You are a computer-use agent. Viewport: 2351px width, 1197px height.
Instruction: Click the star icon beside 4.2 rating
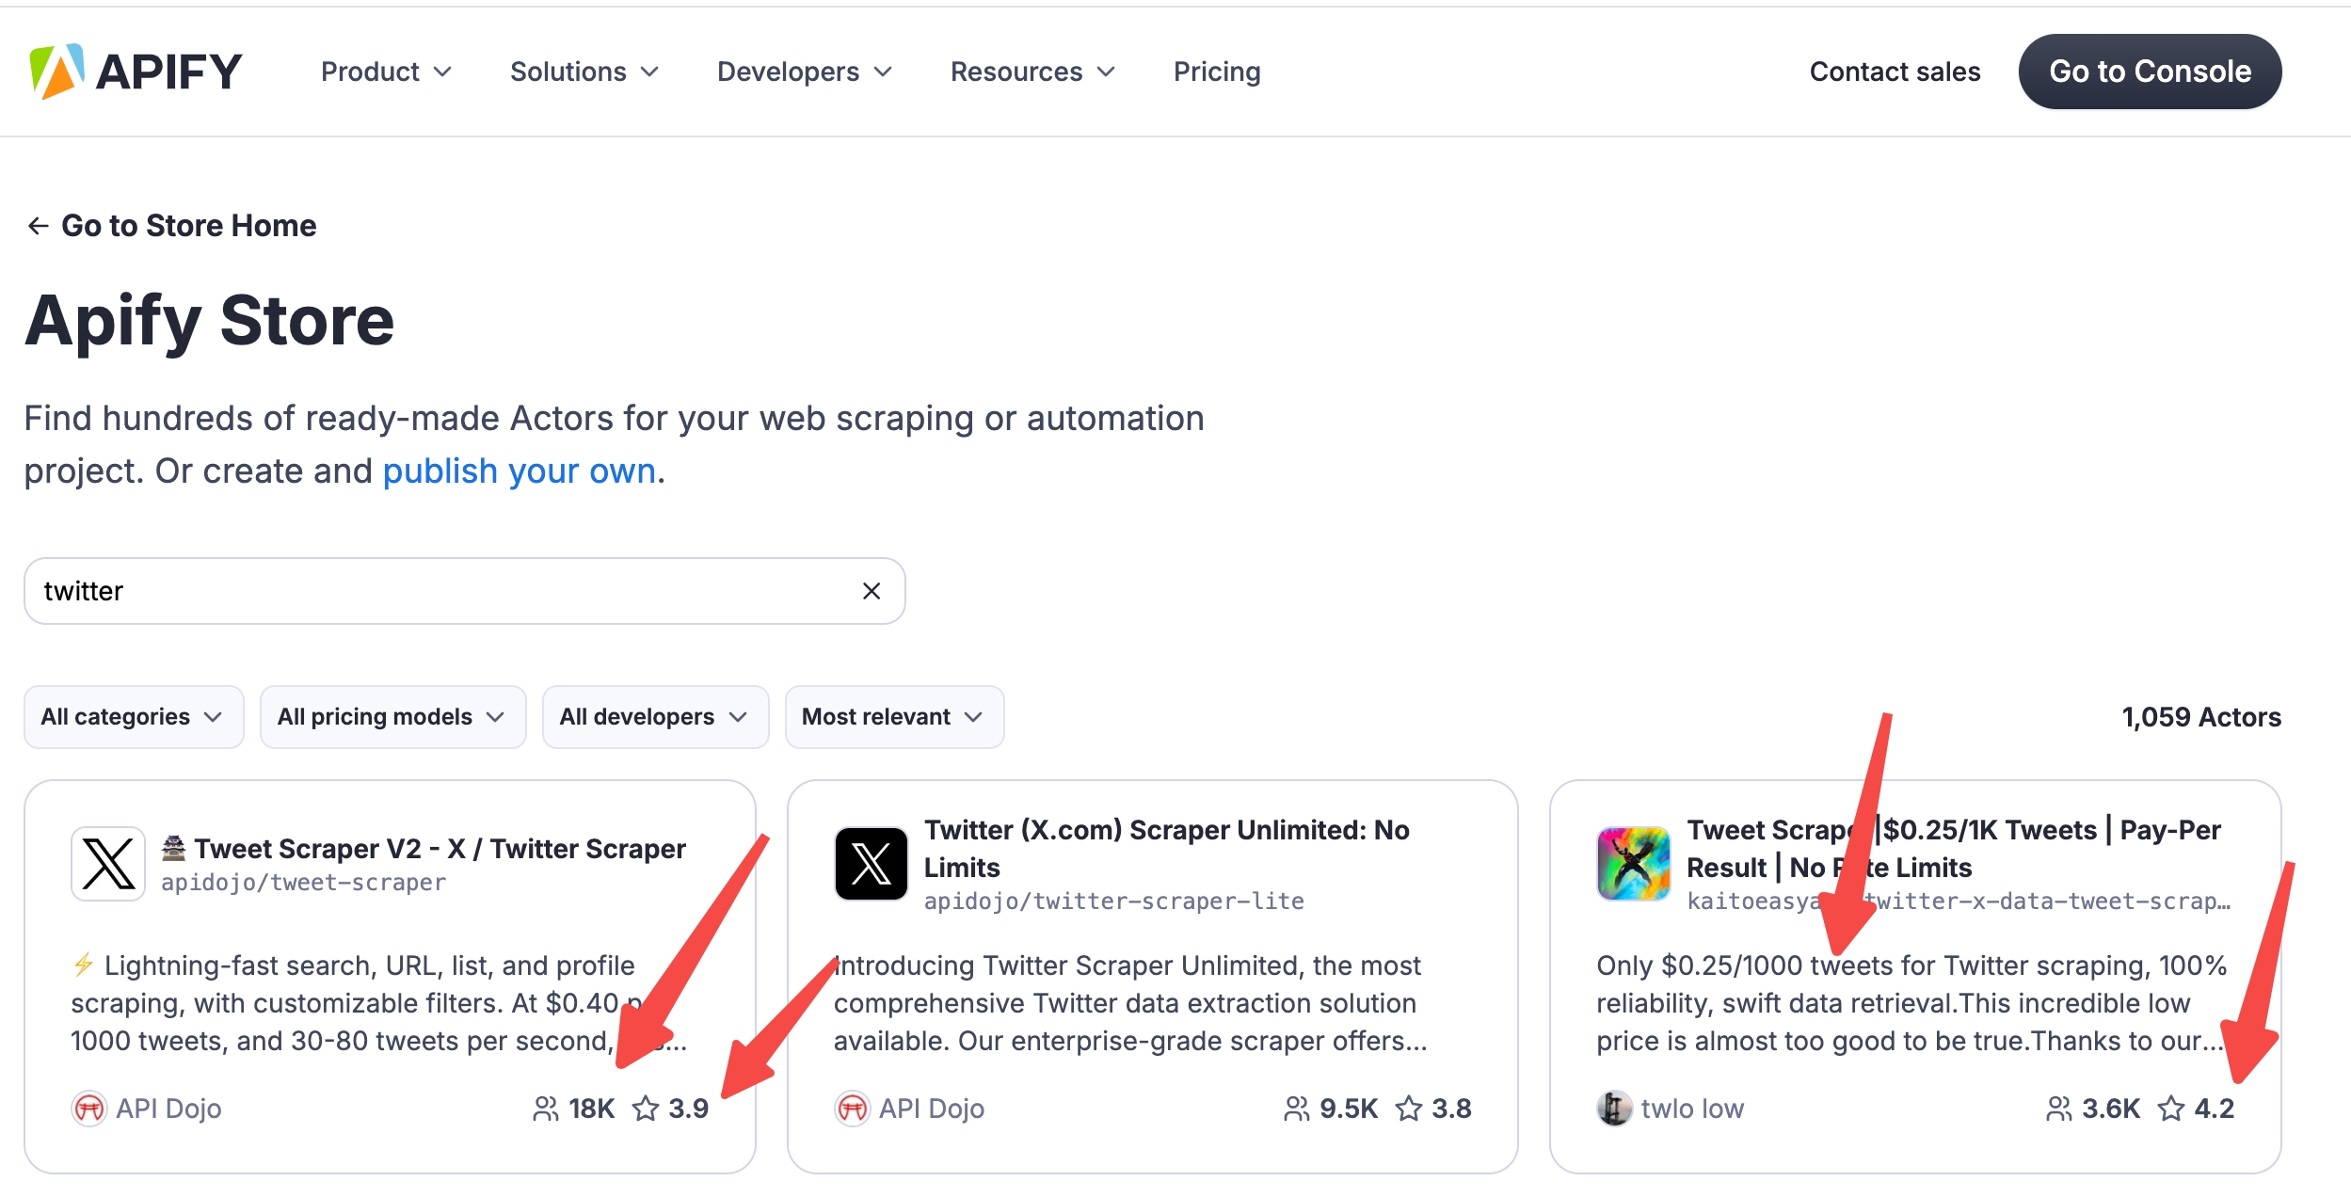click(x=2171, y=1109)
